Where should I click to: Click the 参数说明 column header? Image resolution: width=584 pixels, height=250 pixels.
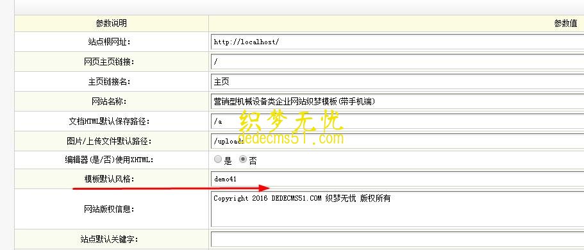(112, 24)
